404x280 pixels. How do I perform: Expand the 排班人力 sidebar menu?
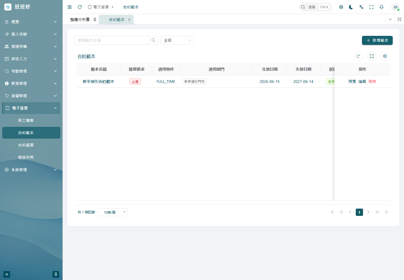pos(31,59)
